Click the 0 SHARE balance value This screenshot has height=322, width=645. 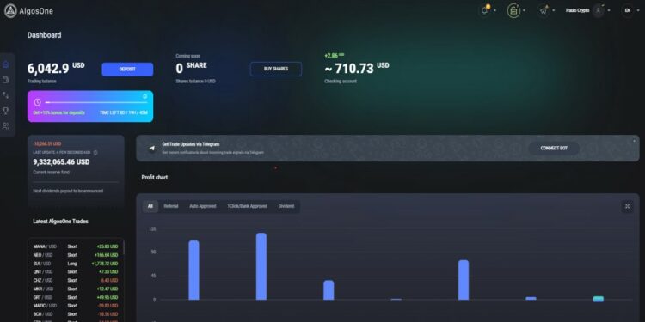pos(191,68)
